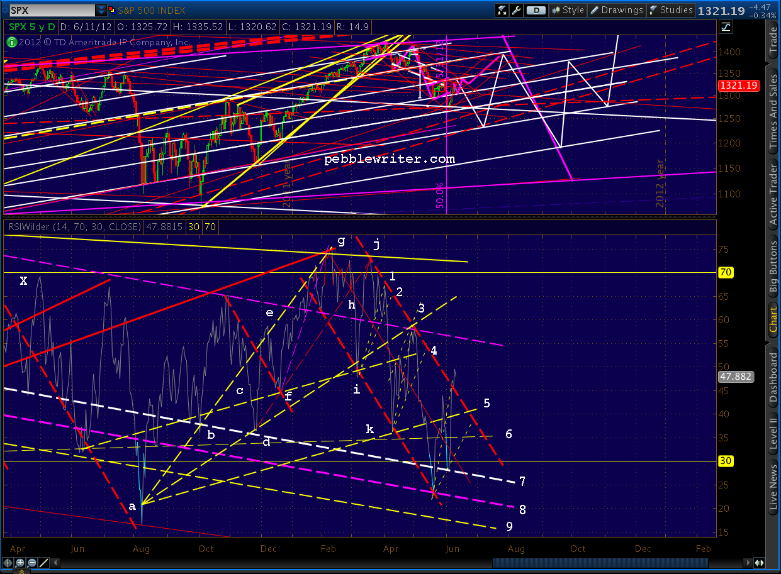
Task: Click the 47.882 RSI value tag
Action: coord(736,377)
